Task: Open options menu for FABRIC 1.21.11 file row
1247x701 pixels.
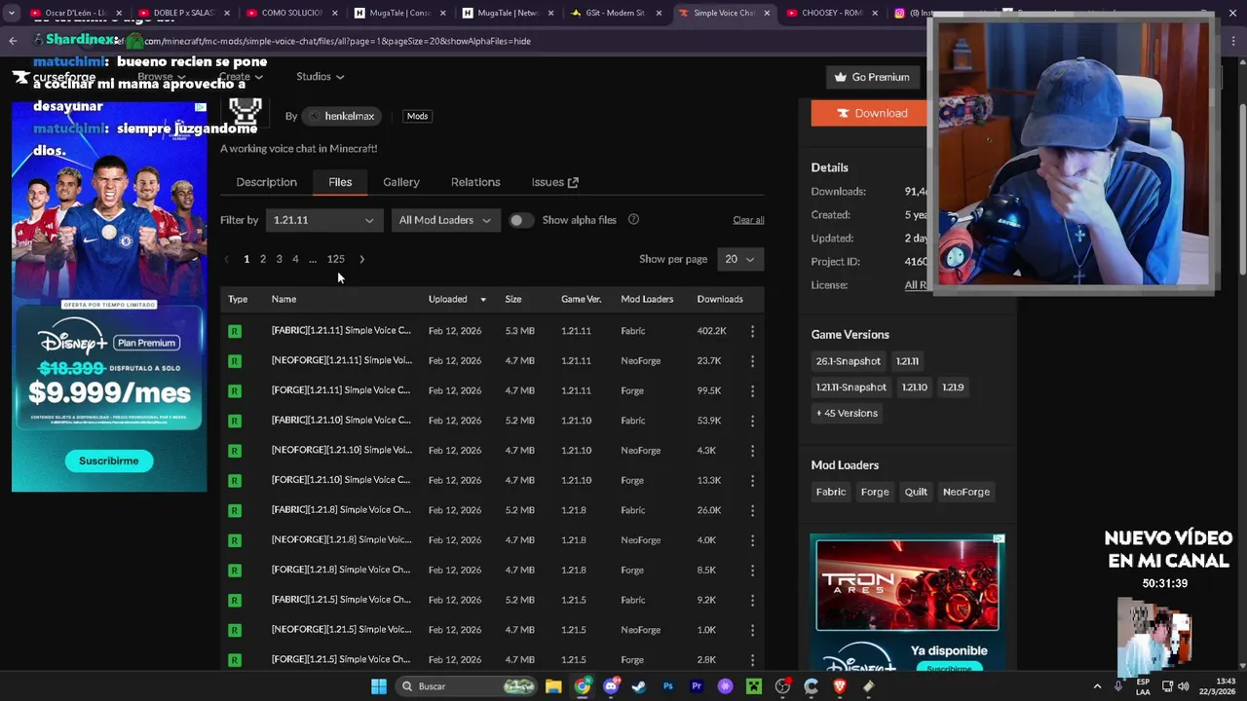Action: point(752,331)
